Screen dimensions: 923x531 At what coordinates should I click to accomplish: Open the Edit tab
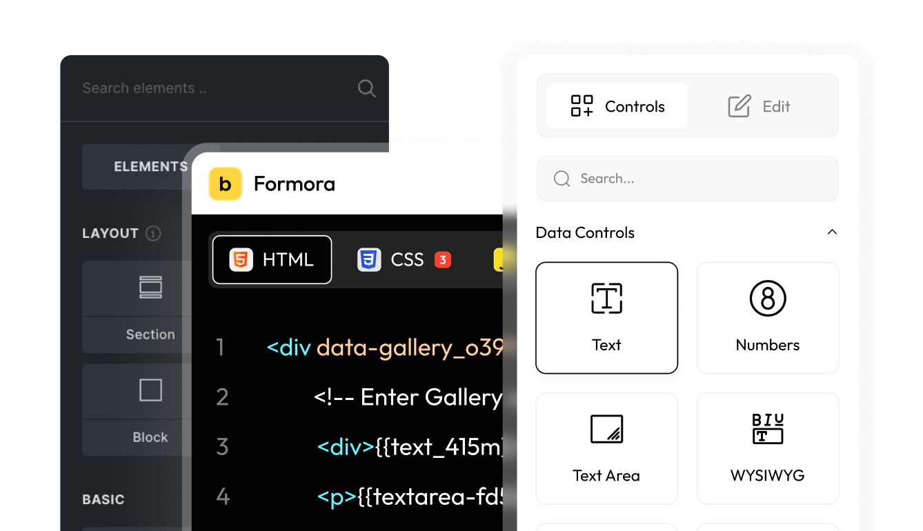coord(759,106)
